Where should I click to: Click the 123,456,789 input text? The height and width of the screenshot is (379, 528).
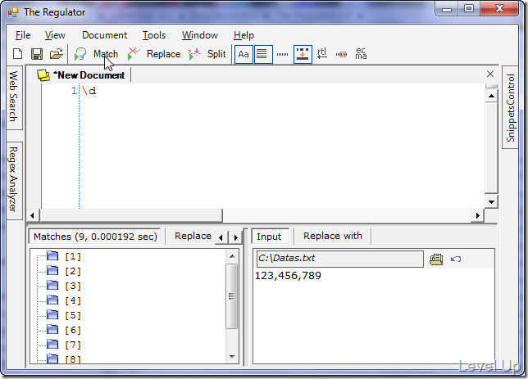[x=288, y=276]
